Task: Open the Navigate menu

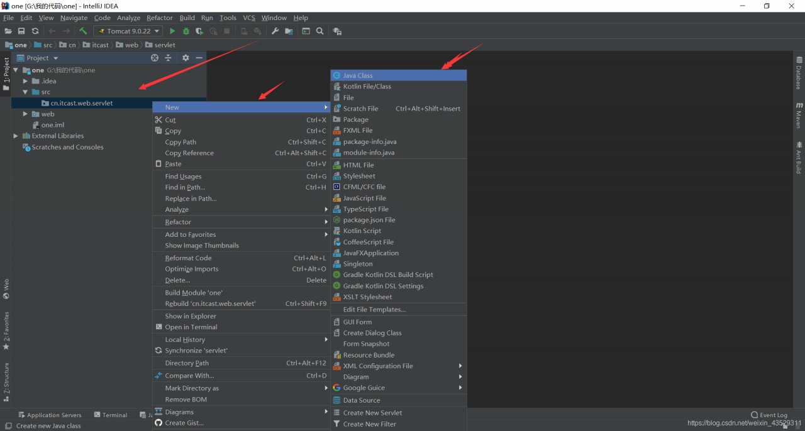Action: (x=74, y=18)
